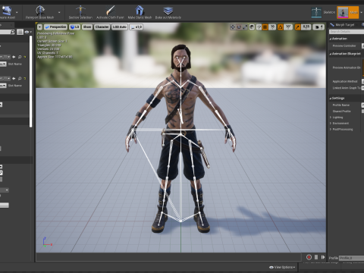Select the rotate transform gizmo
This screenshot has height=273, width=364.
[x=239, y=27]
